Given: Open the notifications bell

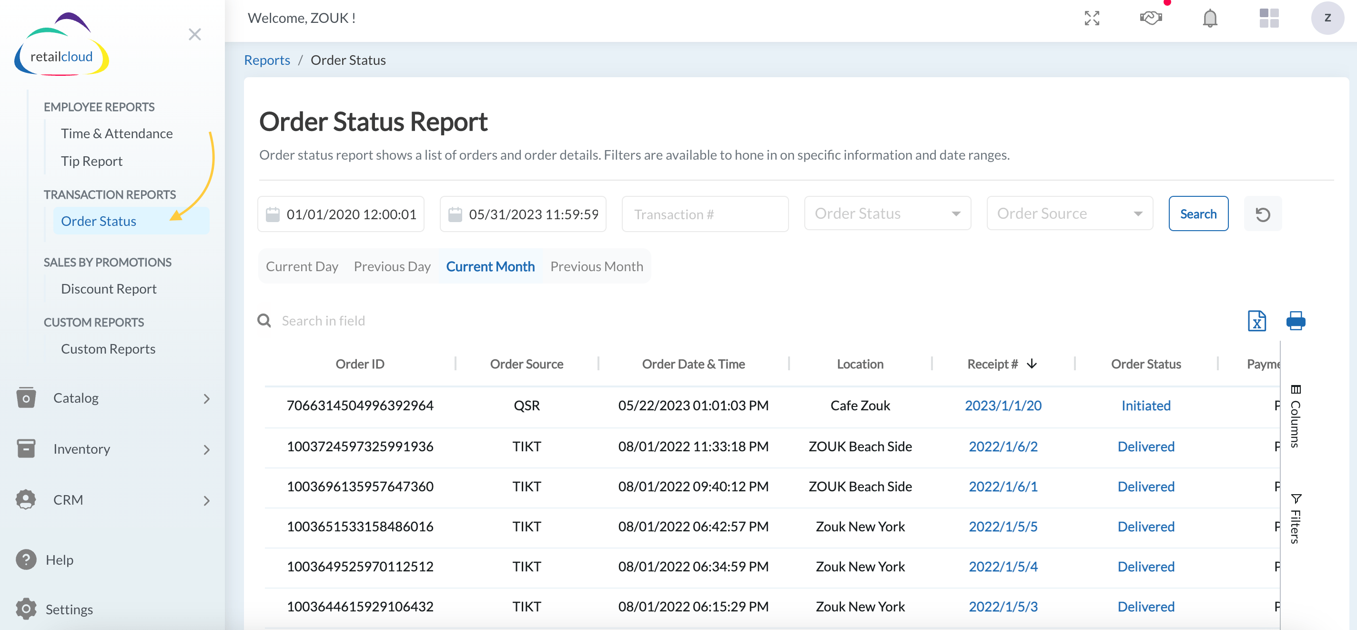Looking at the screenshot, I should click(1209, 19).
